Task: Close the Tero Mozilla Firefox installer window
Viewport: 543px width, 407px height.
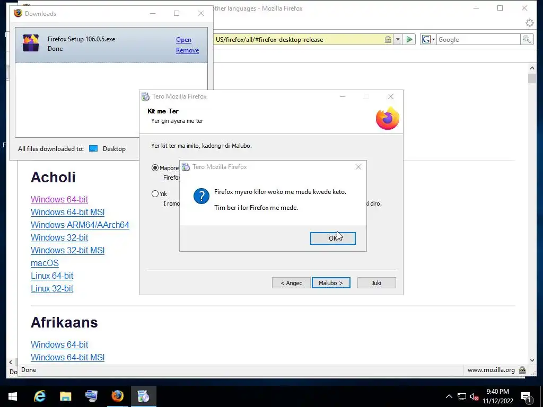Action: point(391,96)
